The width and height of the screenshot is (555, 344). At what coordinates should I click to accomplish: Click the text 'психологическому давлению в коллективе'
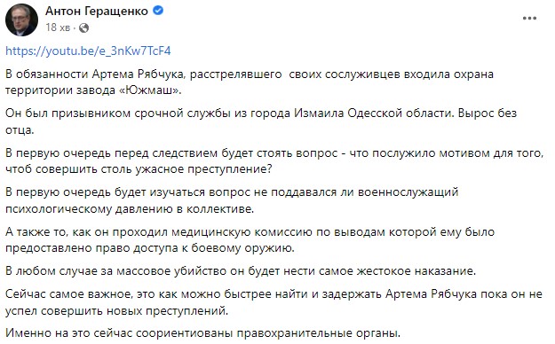pos(130,208)
